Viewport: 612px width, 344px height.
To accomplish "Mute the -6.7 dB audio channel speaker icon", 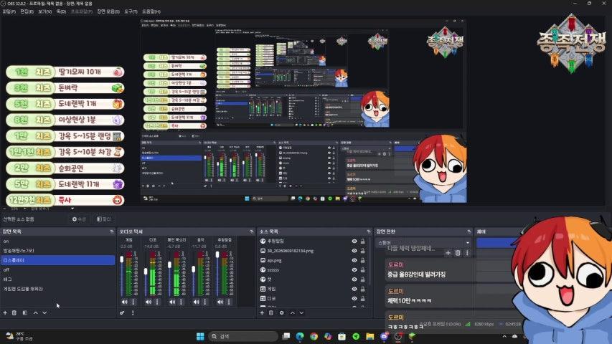I will click(172, 302).
